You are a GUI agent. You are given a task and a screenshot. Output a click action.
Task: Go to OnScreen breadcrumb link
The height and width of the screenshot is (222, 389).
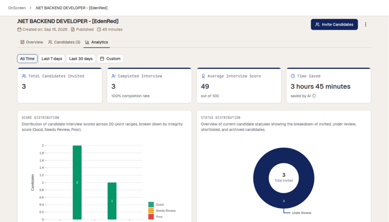coord(17,8)
